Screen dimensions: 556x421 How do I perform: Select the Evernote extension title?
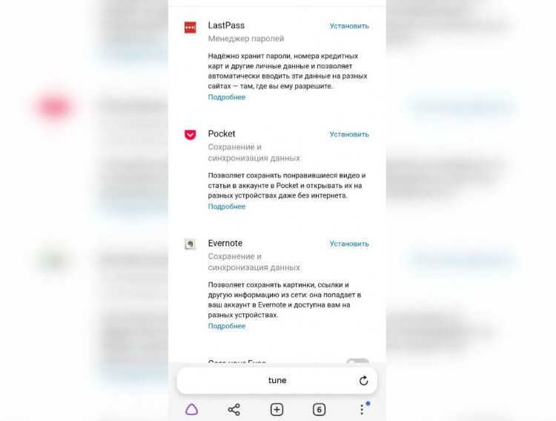click(225, 243)
